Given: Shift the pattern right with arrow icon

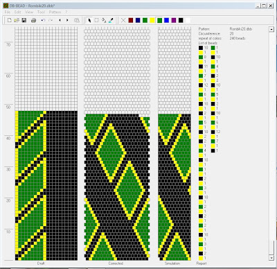Looking at the screenshot, I should [67, 20].
